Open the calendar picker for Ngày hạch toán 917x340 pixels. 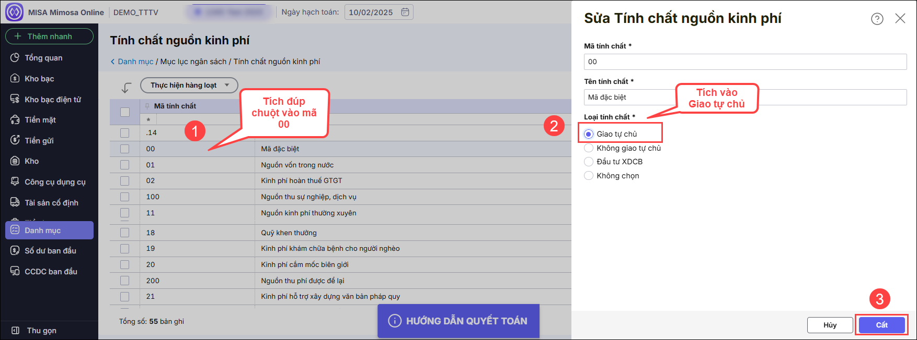(x=405, y=12)
